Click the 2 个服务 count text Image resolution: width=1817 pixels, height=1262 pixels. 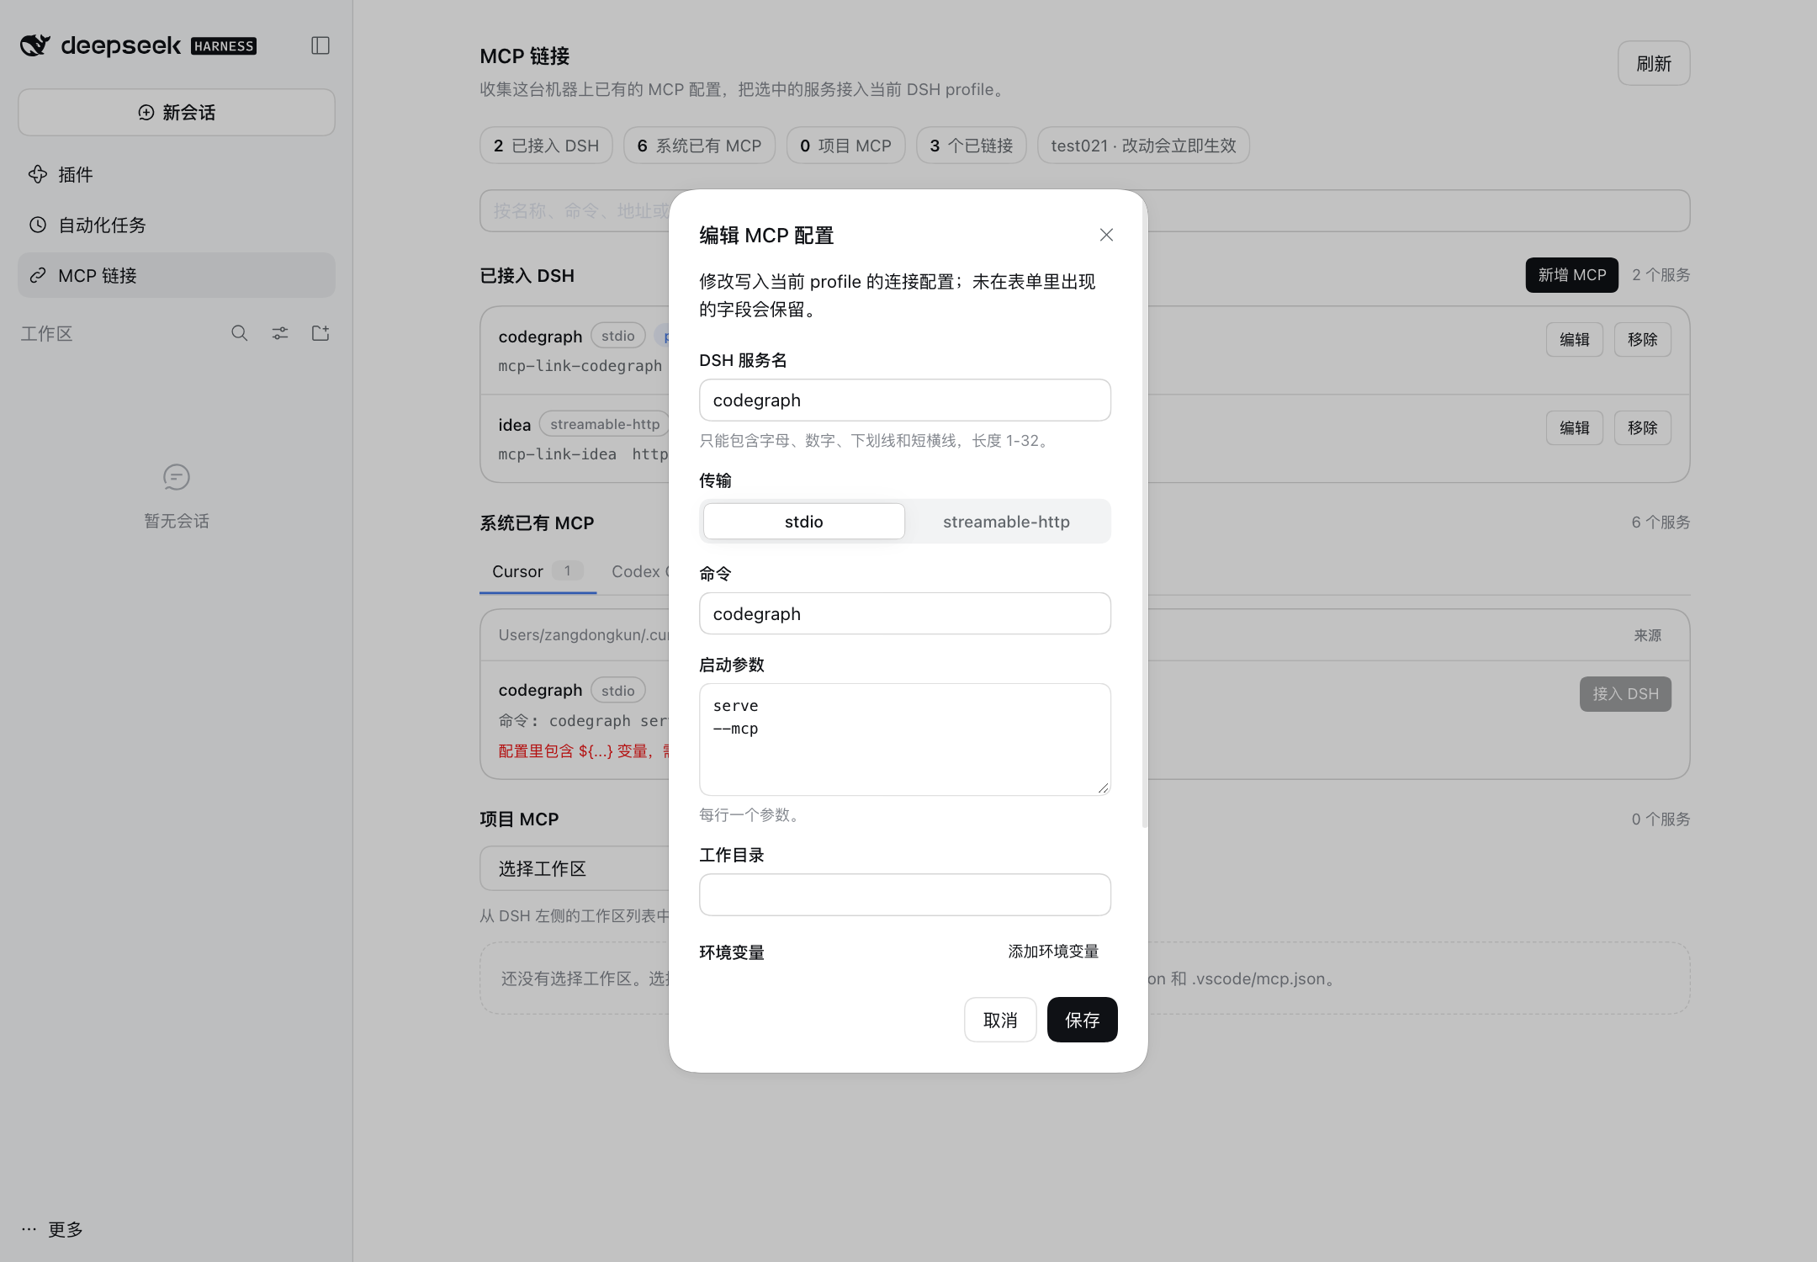(1661, 275)
